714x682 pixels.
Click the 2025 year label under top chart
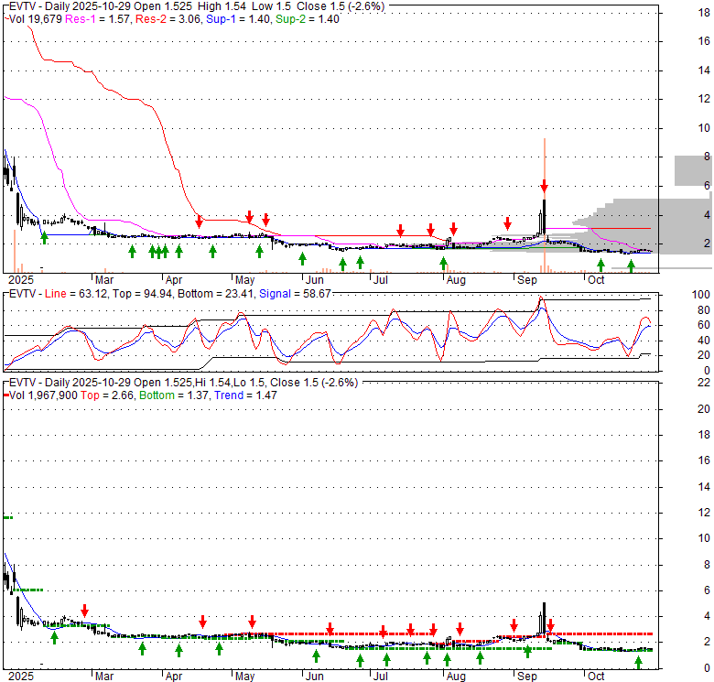point(18,278)
